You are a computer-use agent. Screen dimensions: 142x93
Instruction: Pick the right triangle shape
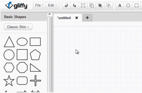tap(35, 67)
